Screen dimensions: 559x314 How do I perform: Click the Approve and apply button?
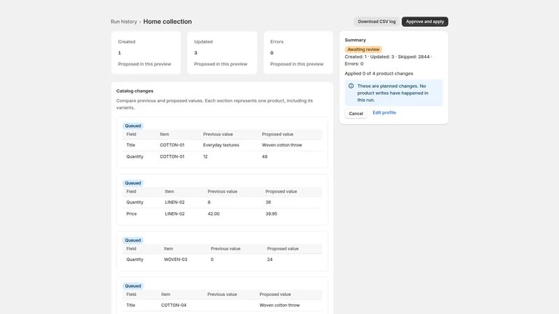(x=425, y=22)
